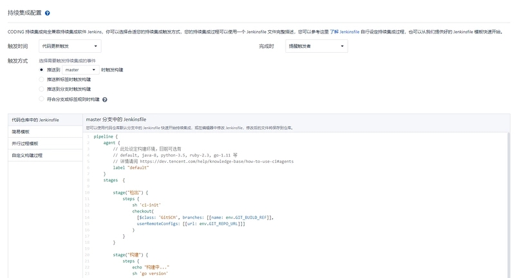Select the 推送到 master radio button

pyautogui.click(x=41, y=69)
